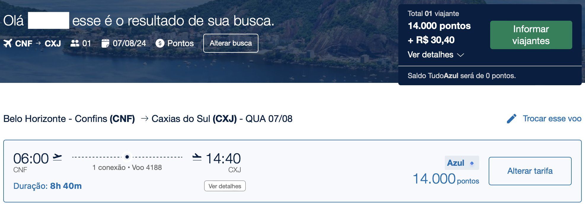585x206 pixels.
Task: Click the Pontos coin icon
Action: 160,44
